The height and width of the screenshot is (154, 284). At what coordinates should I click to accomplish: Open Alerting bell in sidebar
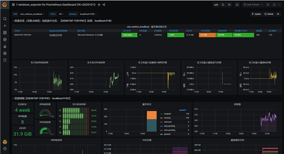(5, 47)
